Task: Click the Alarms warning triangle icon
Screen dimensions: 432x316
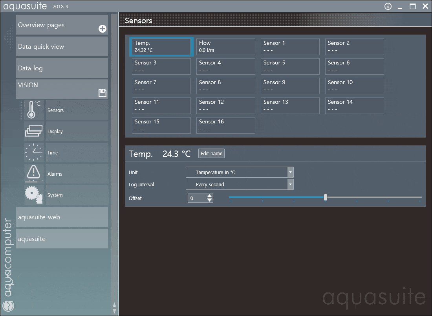Action: tap(33, 172)
